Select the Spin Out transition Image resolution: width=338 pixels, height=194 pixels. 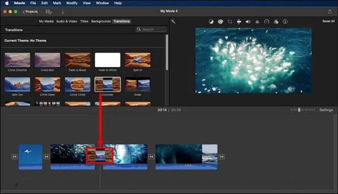point(17,84)
